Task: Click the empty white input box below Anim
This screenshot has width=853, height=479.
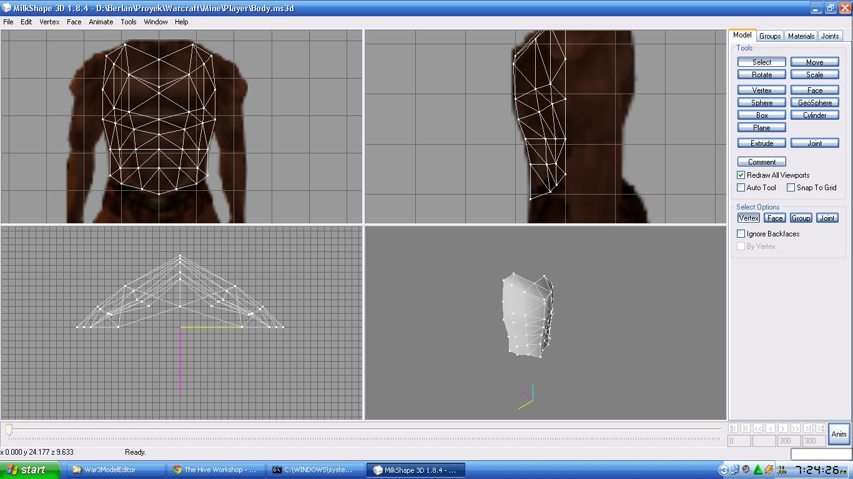Action: pyautogui.click(x=821, y=453)
